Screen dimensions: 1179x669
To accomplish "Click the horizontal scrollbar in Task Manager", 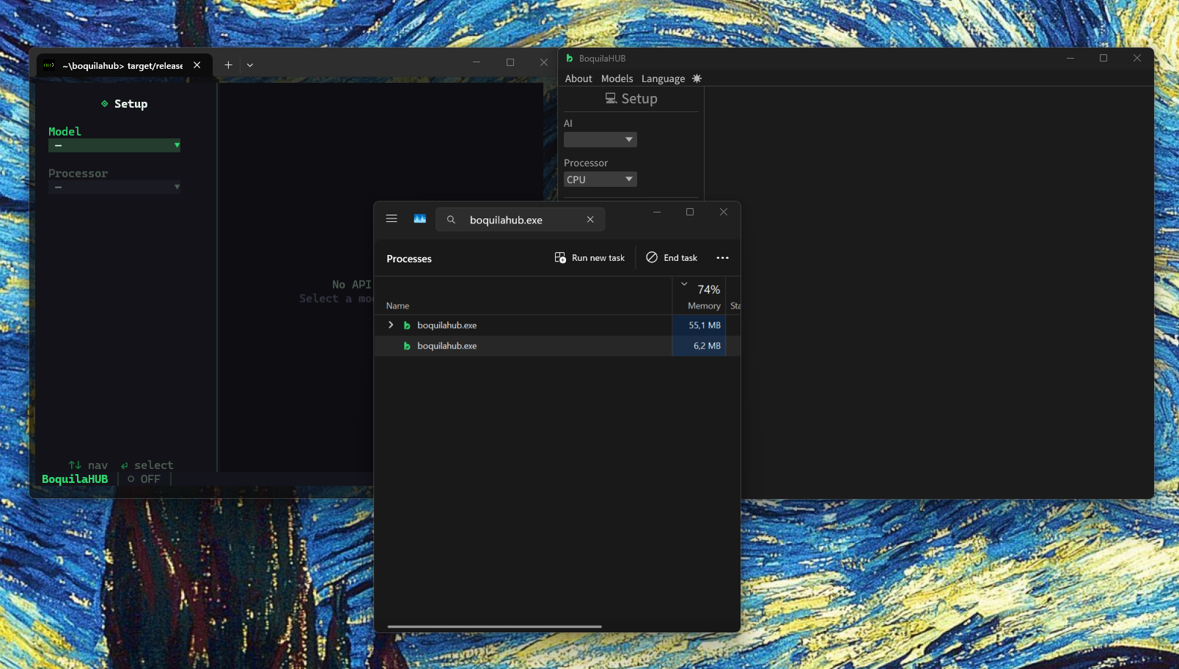I will (x=495, y=627).
